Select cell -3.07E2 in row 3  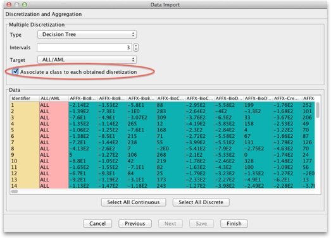point(141,118)
